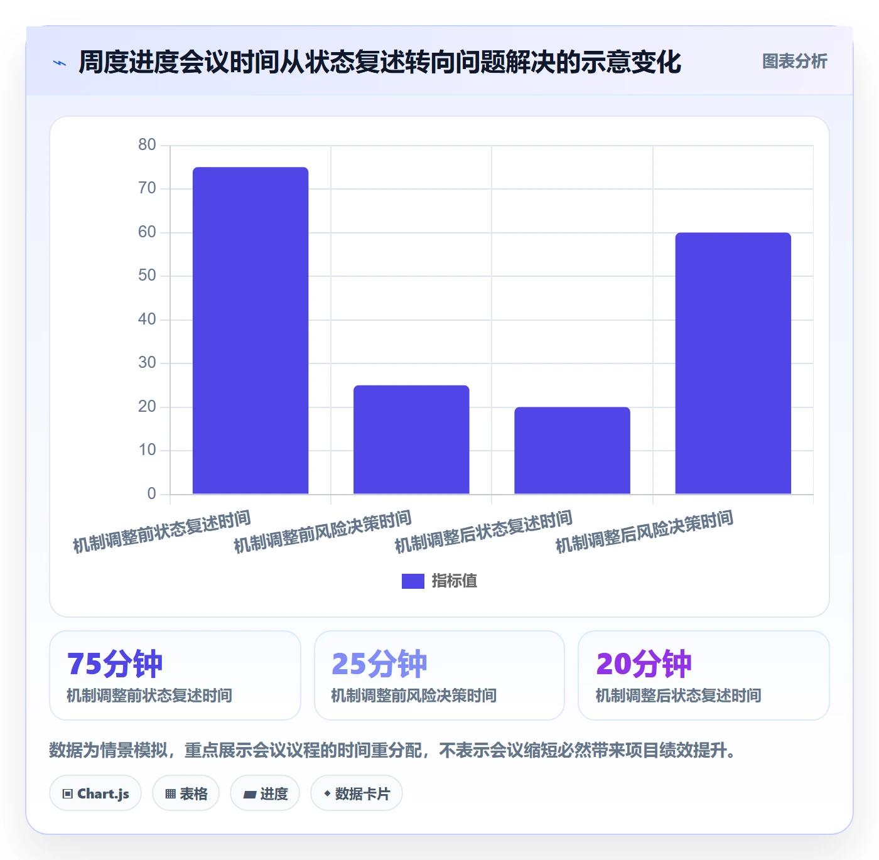Click the footnote starting with 数据为情景模拟

coord(395,750)
